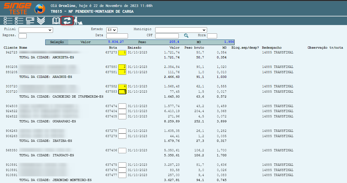Click Guarapari total value 8.259,89
The height and width of the screenshot is (183, 347).
click(172, 122)
